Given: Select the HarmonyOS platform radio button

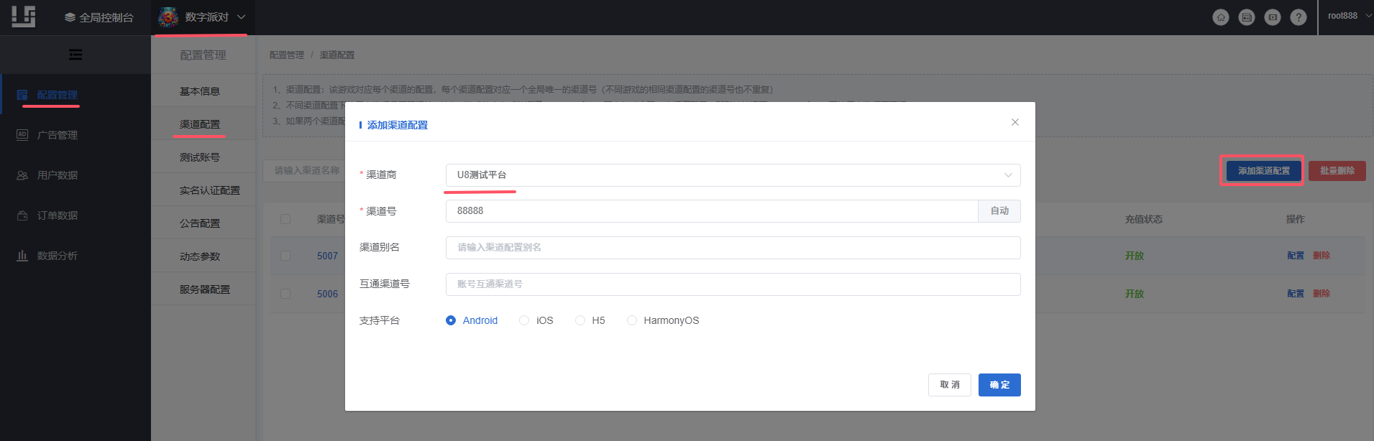Looking at the screenshot, I should [x=632, y=320].
